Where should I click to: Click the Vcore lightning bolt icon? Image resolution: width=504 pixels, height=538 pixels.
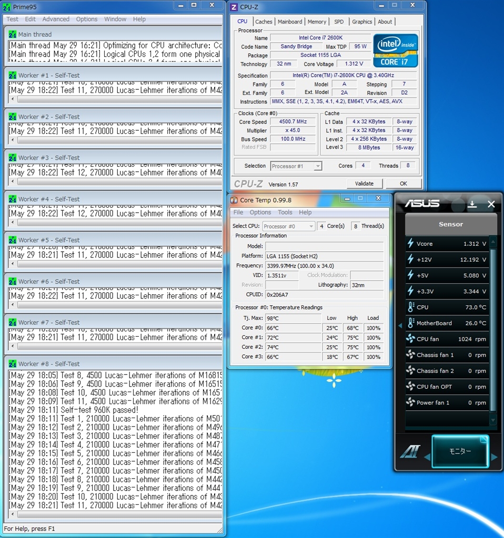[x=410, y=243]
